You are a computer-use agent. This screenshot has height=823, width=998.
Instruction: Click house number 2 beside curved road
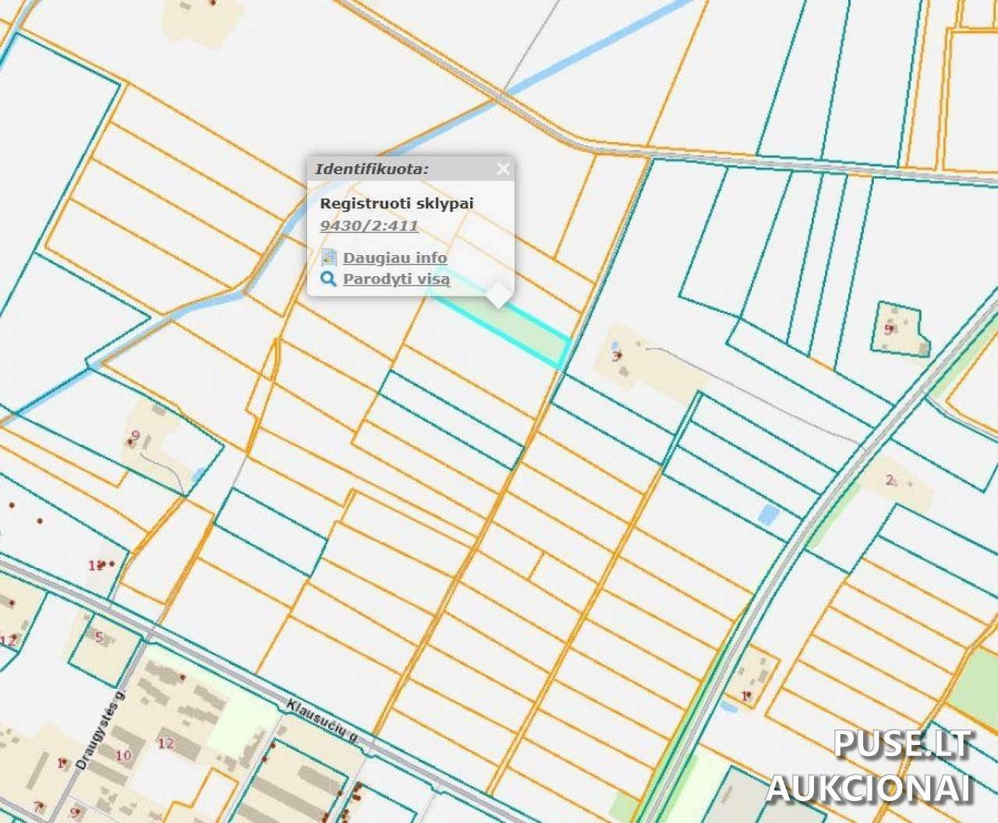click(x=890, y=480)
